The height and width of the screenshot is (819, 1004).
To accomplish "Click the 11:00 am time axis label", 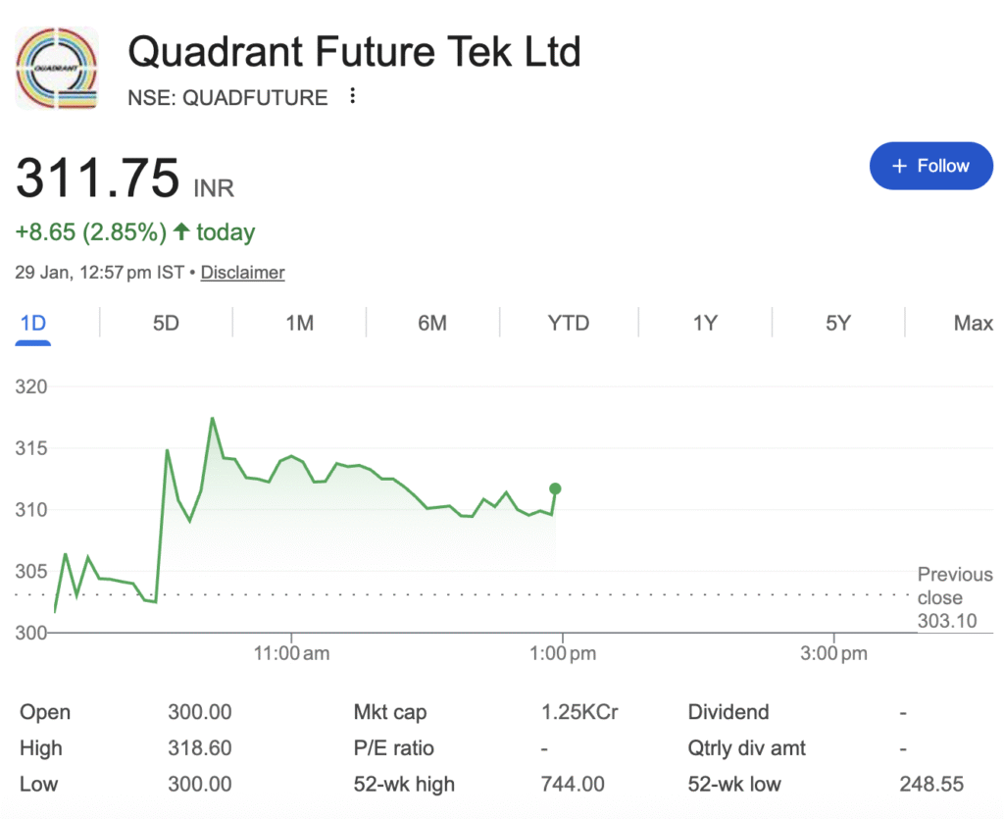I will click(290, 653).
